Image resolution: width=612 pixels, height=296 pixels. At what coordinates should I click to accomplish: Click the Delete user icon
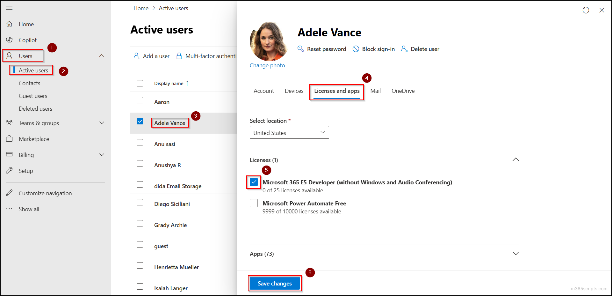point(404,49)
